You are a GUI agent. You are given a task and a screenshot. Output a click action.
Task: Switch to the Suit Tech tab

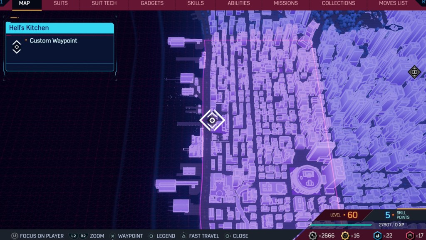tap(104, 3)
